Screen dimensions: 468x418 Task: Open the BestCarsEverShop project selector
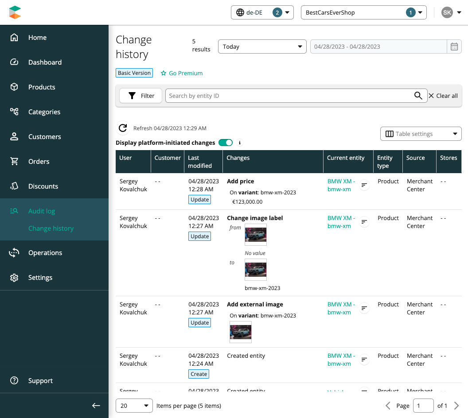pyautogui.click(x=363, y=12)
